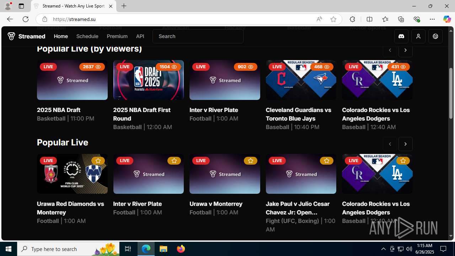455x256 pixels.
Task: Click the LIVE badge on Urawa v Monterrey
Action: click(x=201, y=161)
